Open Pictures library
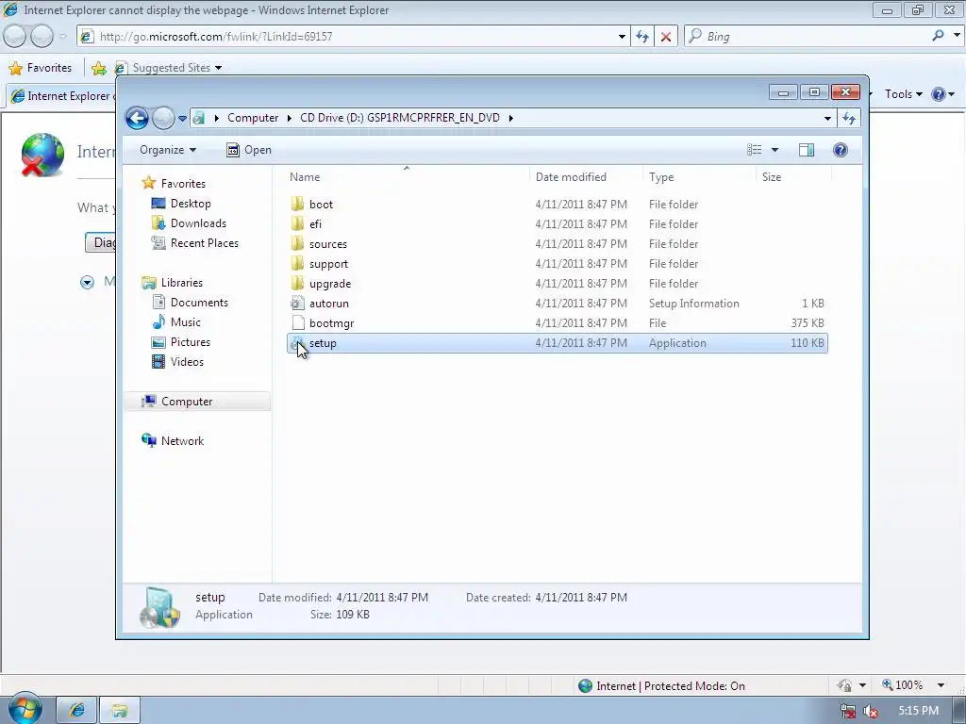 point(180,341)
